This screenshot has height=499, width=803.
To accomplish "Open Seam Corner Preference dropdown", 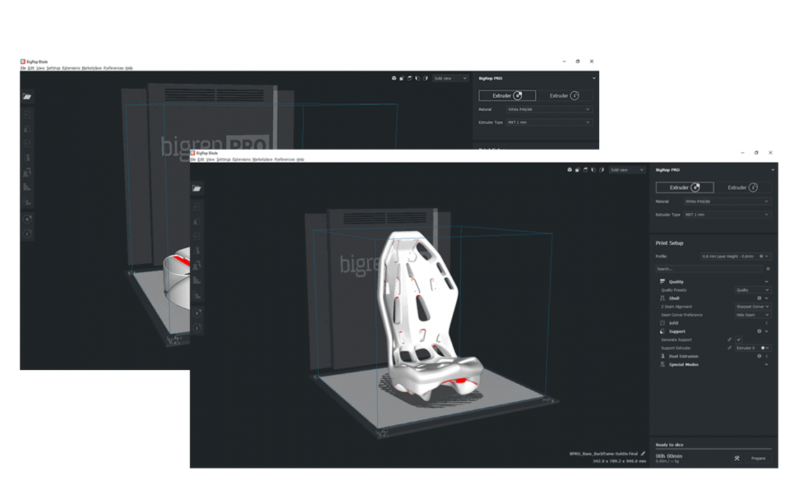I will pyautogui.click(x=752, y=315).
